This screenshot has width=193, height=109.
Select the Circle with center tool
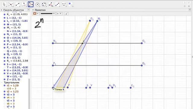[x=37, y=5]
